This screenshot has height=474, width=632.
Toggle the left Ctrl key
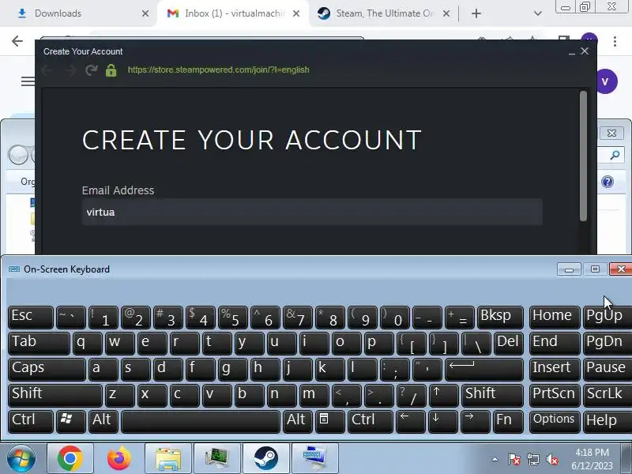31,422
